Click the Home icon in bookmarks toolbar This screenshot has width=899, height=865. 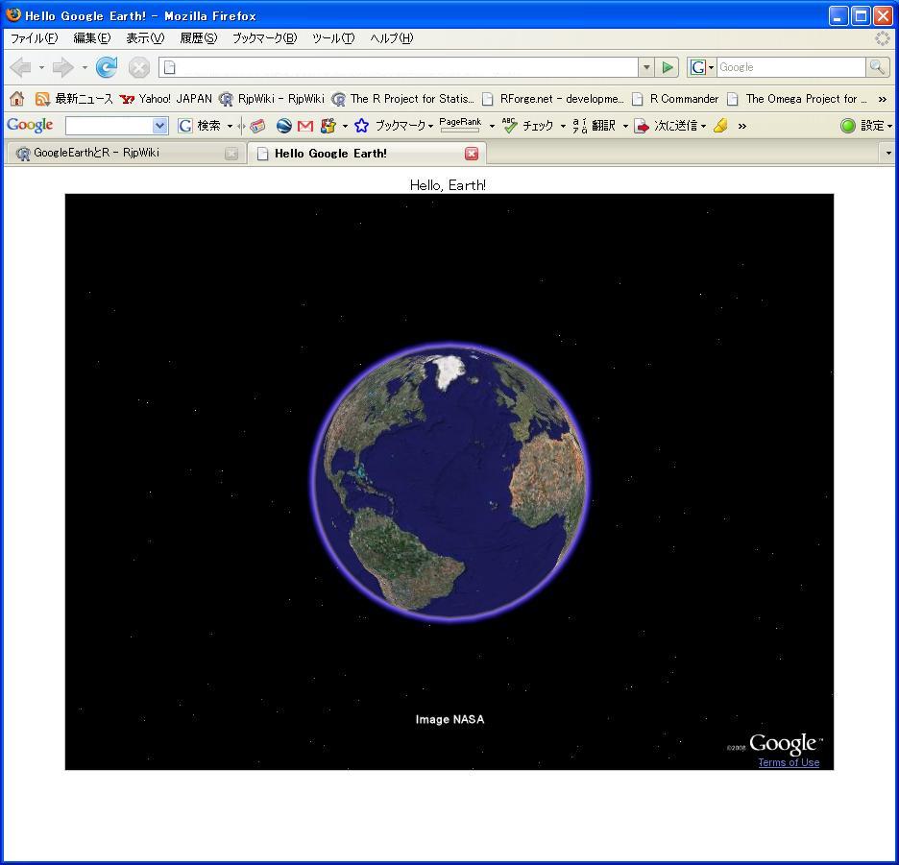coord(16,99)
